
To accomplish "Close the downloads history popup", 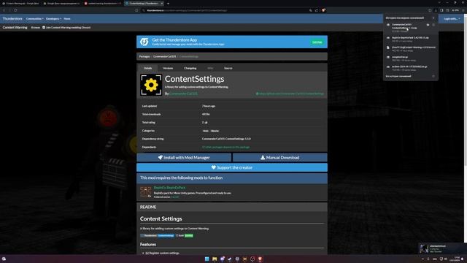I will point(433,18).
